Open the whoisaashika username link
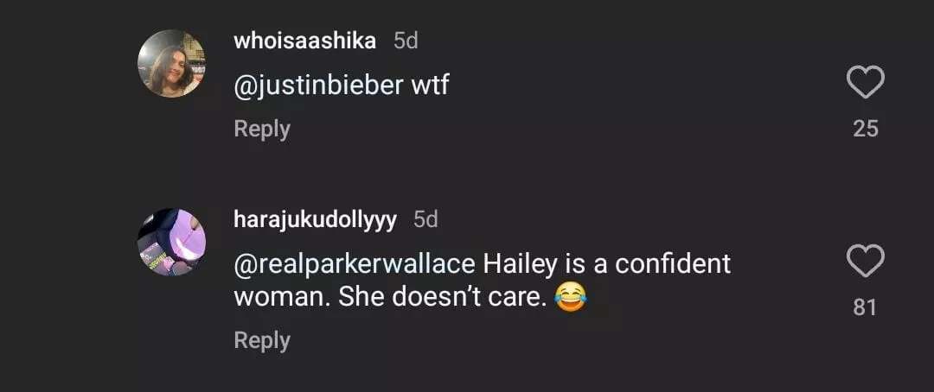This screenshot has width=934, height=392. (x=304, y=41)
